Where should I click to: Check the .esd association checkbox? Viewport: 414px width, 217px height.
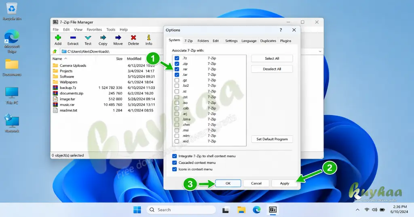[177, 142]
